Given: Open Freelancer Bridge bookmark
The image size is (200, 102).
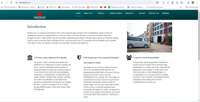Looking at the screenshot, I should pyautogui.click(x=136, y=7).
